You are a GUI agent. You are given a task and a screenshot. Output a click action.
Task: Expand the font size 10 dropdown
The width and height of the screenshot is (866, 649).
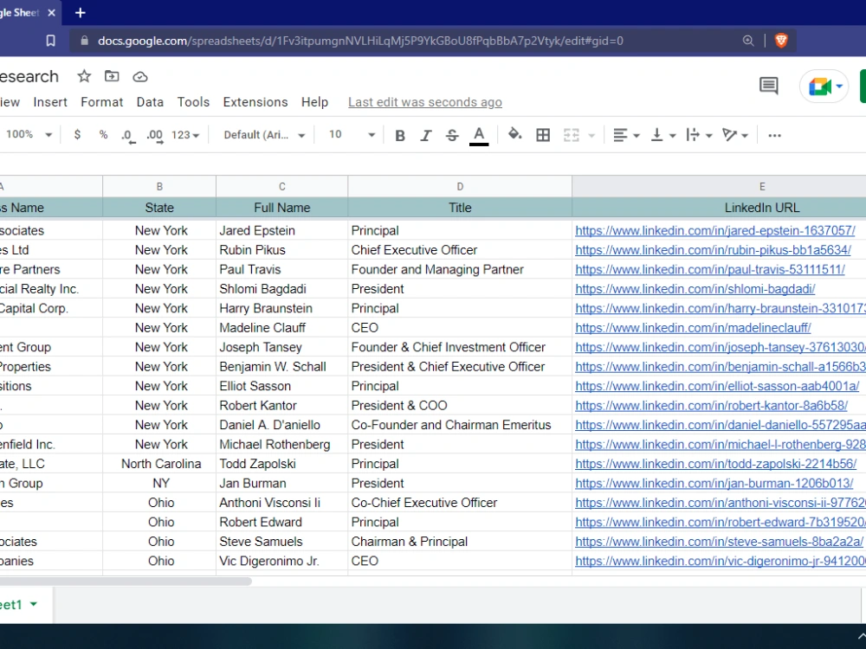[352, 135]
